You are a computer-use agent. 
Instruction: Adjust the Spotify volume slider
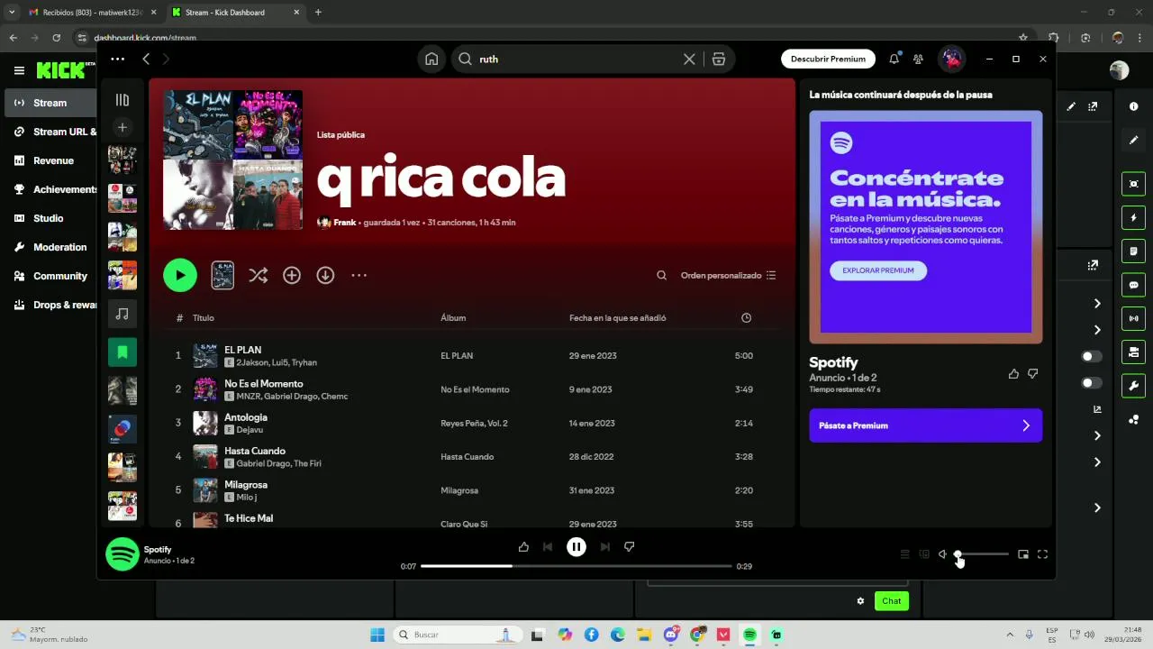(982, 554)
